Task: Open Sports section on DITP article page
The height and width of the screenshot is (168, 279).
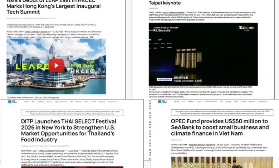Action: pos(49,102)
